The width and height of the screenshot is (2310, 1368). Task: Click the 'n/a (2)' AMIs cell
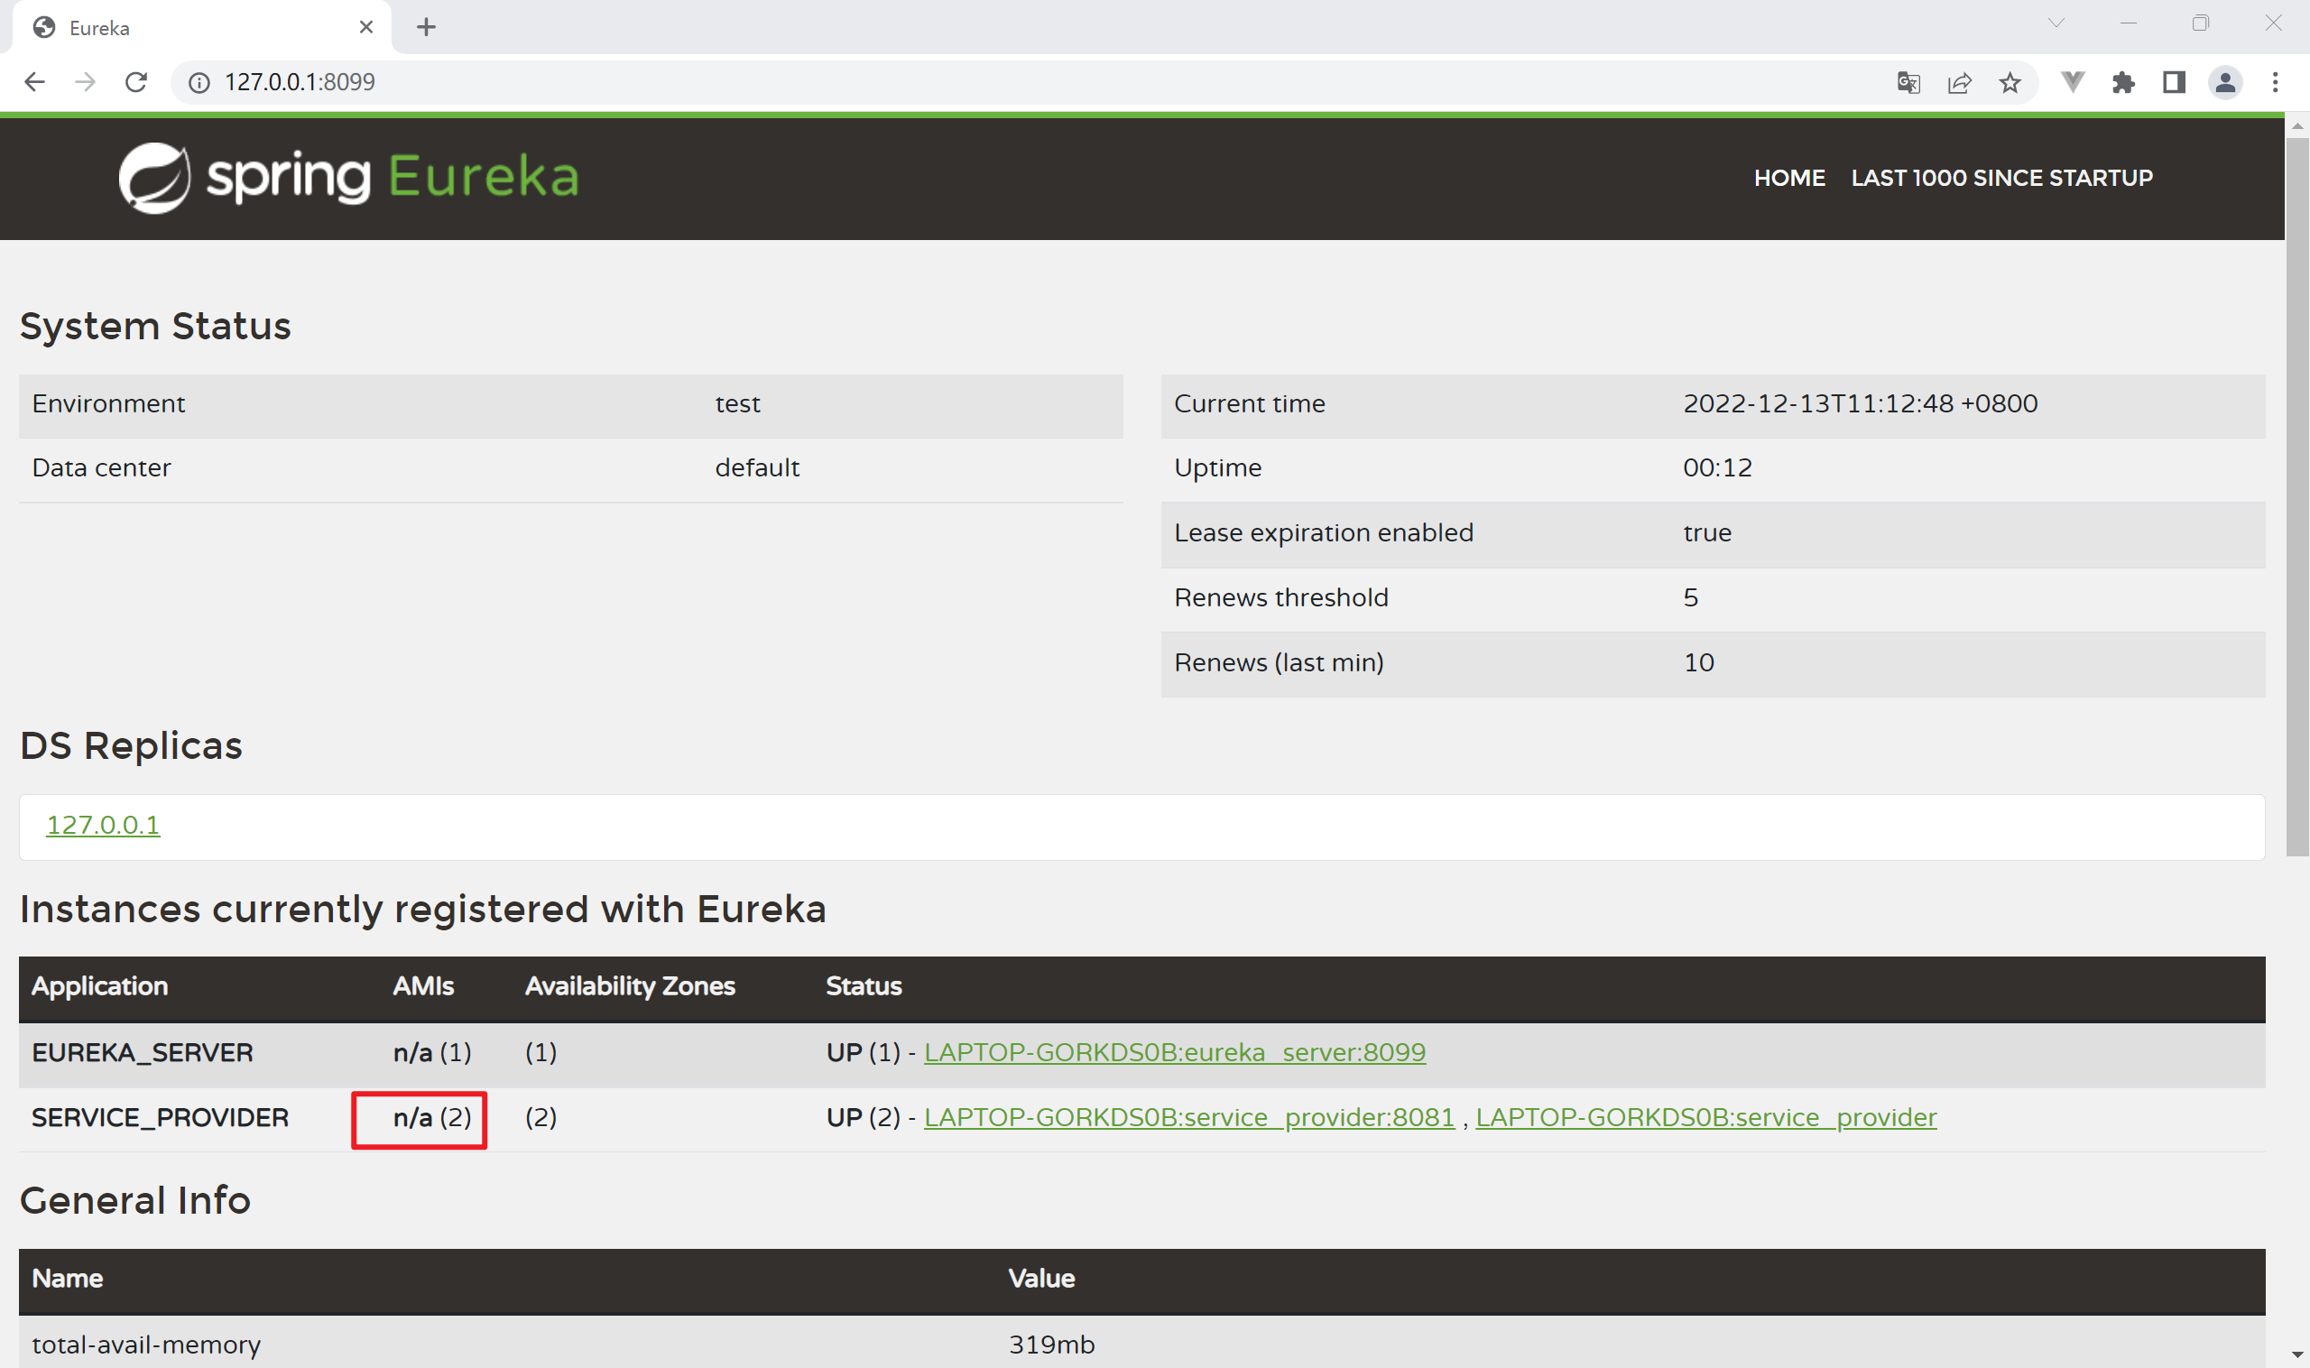(432, 1118)
